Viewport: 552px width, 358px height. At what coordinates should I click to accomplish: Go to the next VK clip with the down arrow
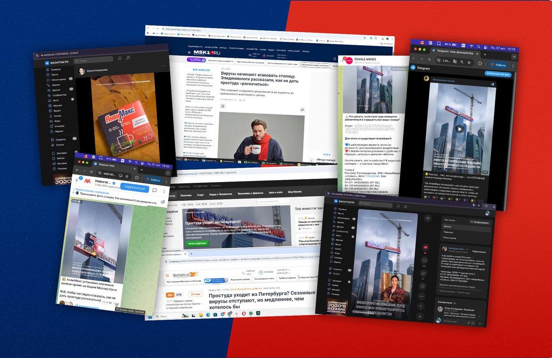[420, 316]
